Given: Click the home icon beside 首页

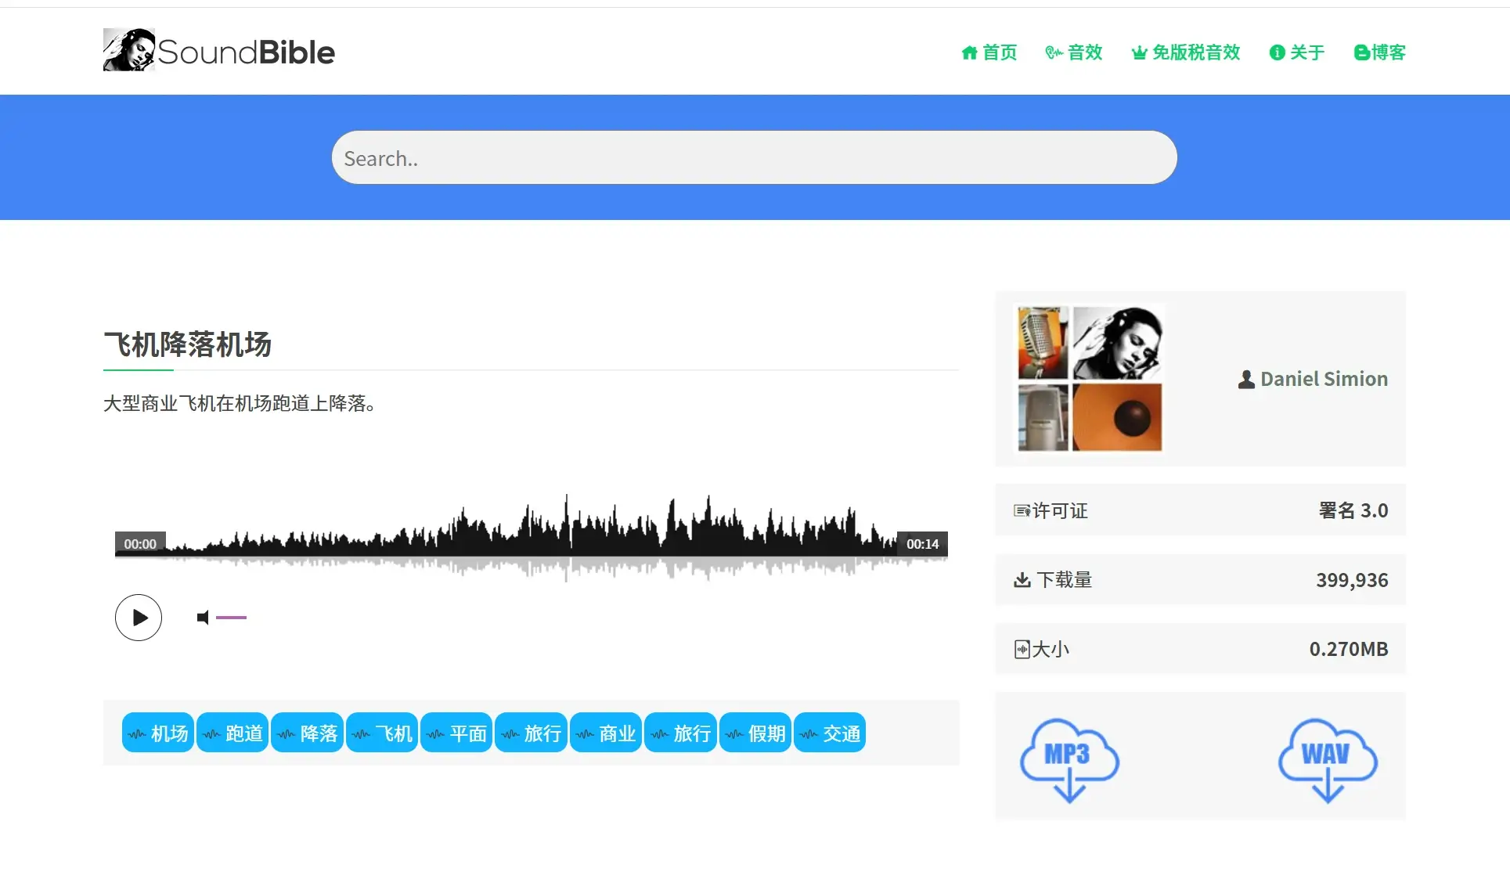Looking at the screenshot, I should [970, 52].
